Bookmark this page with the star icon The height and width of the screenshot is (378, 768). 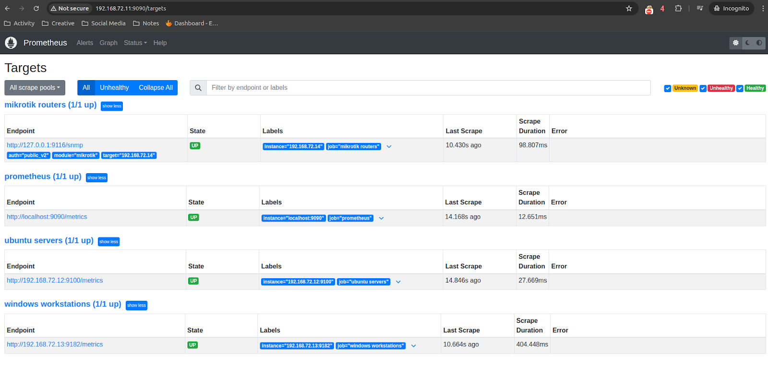(629, 8)
